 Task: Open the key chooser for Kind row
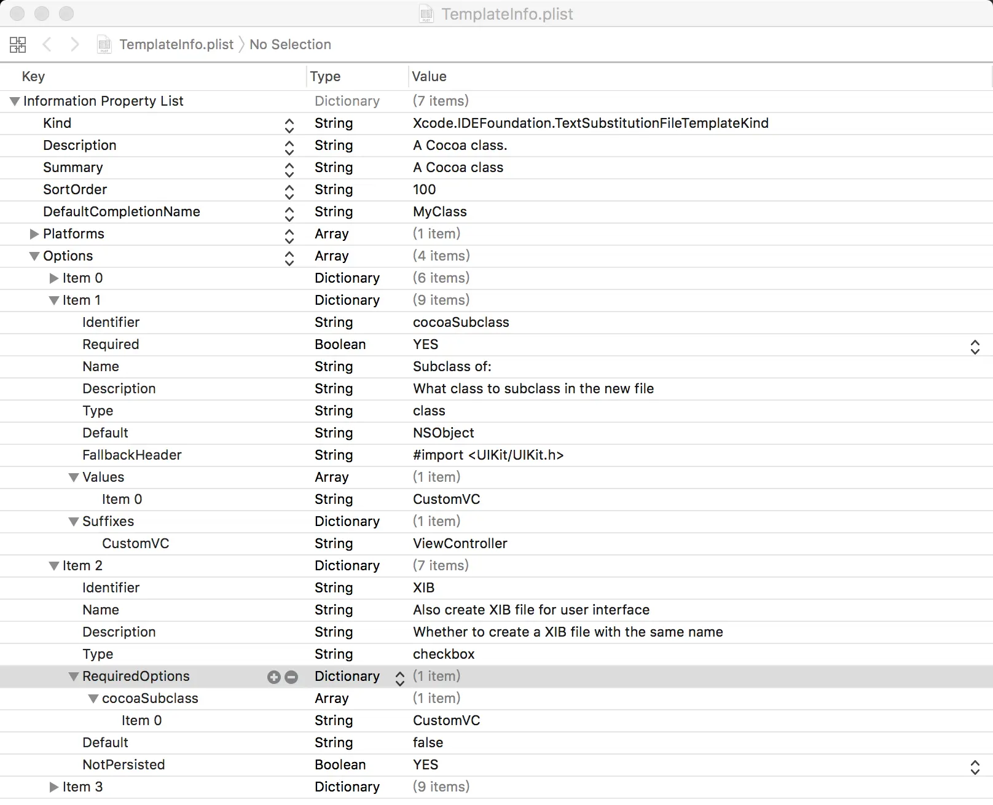(289, 124)
